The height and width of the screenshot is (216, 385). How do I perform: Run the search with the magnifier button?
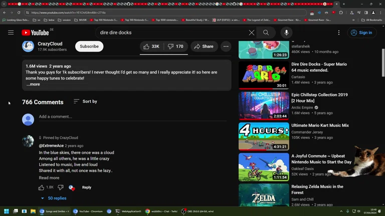[x=266, y=32]
